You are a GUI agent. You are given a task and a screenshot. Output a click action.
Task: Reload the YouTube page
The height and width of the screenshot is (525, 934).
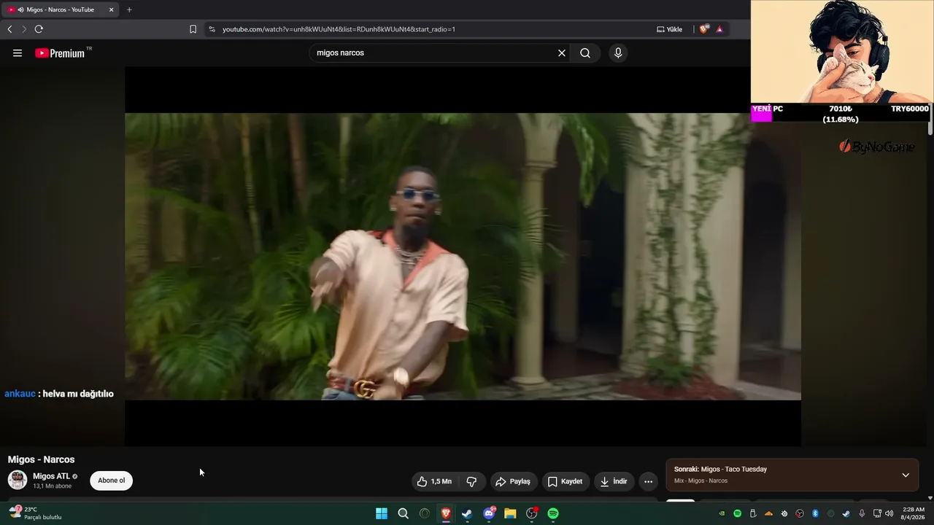click(39, 29)
